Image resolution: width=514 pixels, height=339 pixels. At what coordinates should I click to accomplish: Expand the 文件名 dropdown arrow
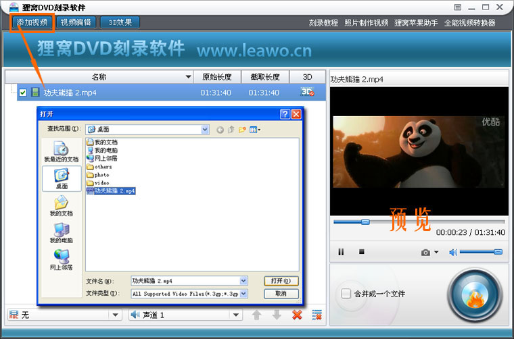tap(243, 281)
